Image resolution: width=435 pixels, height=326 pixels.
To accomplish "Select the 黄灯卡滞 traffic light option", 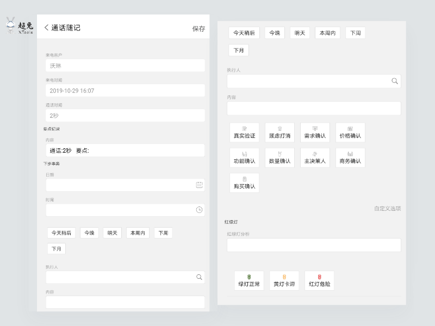I will click(x=284, y=280).
